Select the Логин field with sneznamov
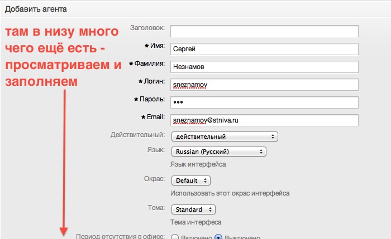Screen dimensions: 391x239 264,85
